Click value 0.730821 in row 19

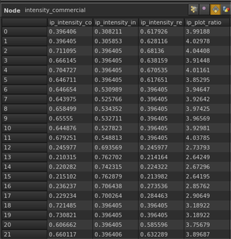coord(63,215)
